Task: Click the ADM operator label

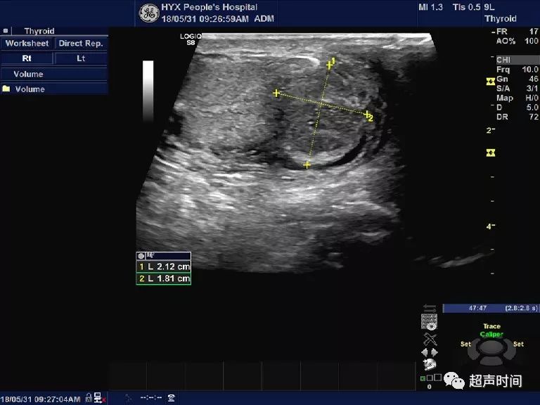Action: click(264, 18)
